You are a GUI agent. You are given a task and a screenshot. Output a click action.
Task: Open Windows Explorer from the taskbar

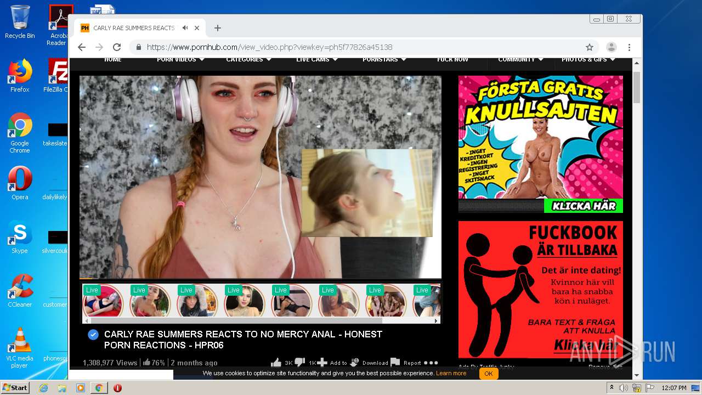62,388
